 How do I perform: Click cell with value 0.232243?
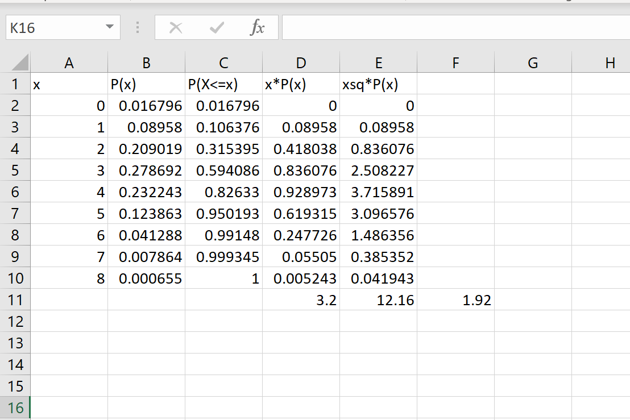(146, 192)
